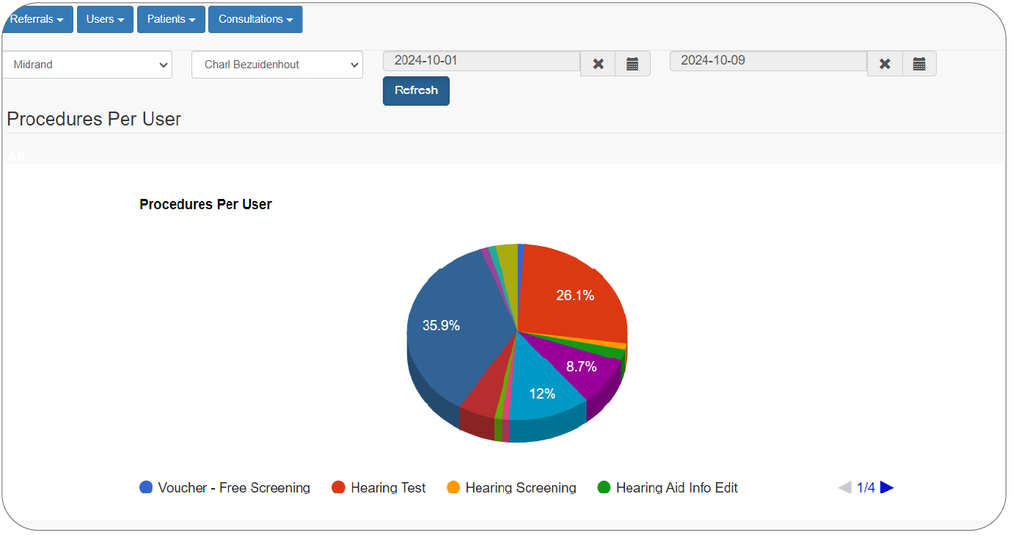Open the Patients menu
Viewport: 1013px width, 538px height.
(x=170, y=19)
